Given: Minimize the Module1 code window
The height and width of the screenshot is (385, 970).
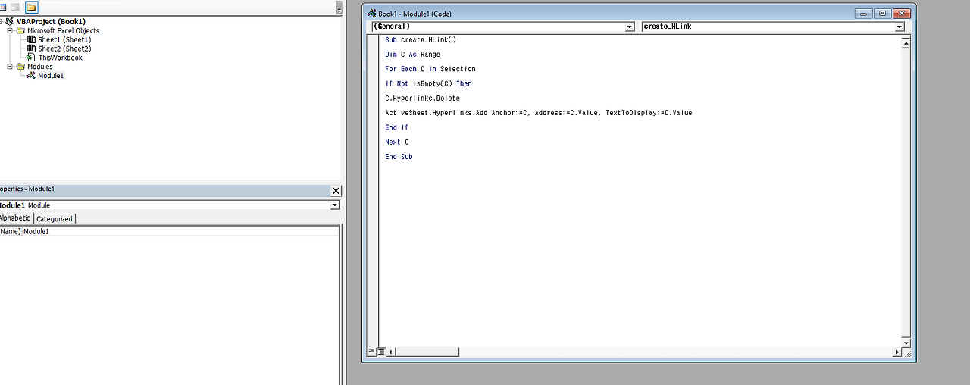Looking at the screenshot, I should (x=864, y=14).
